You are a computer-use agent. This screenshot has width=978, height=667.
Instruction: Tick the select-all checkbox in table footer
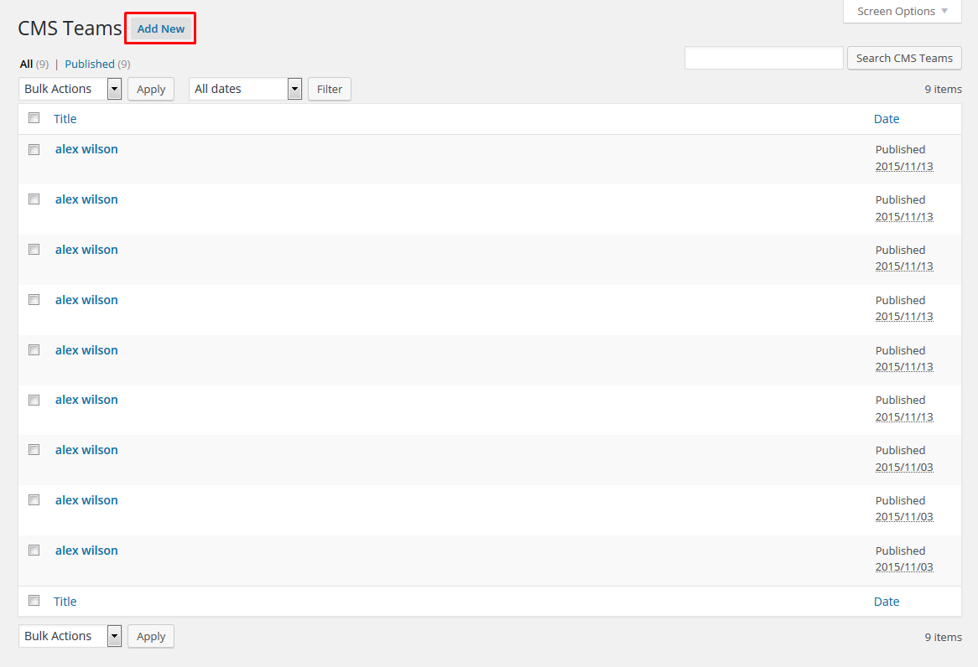point(34,600)
